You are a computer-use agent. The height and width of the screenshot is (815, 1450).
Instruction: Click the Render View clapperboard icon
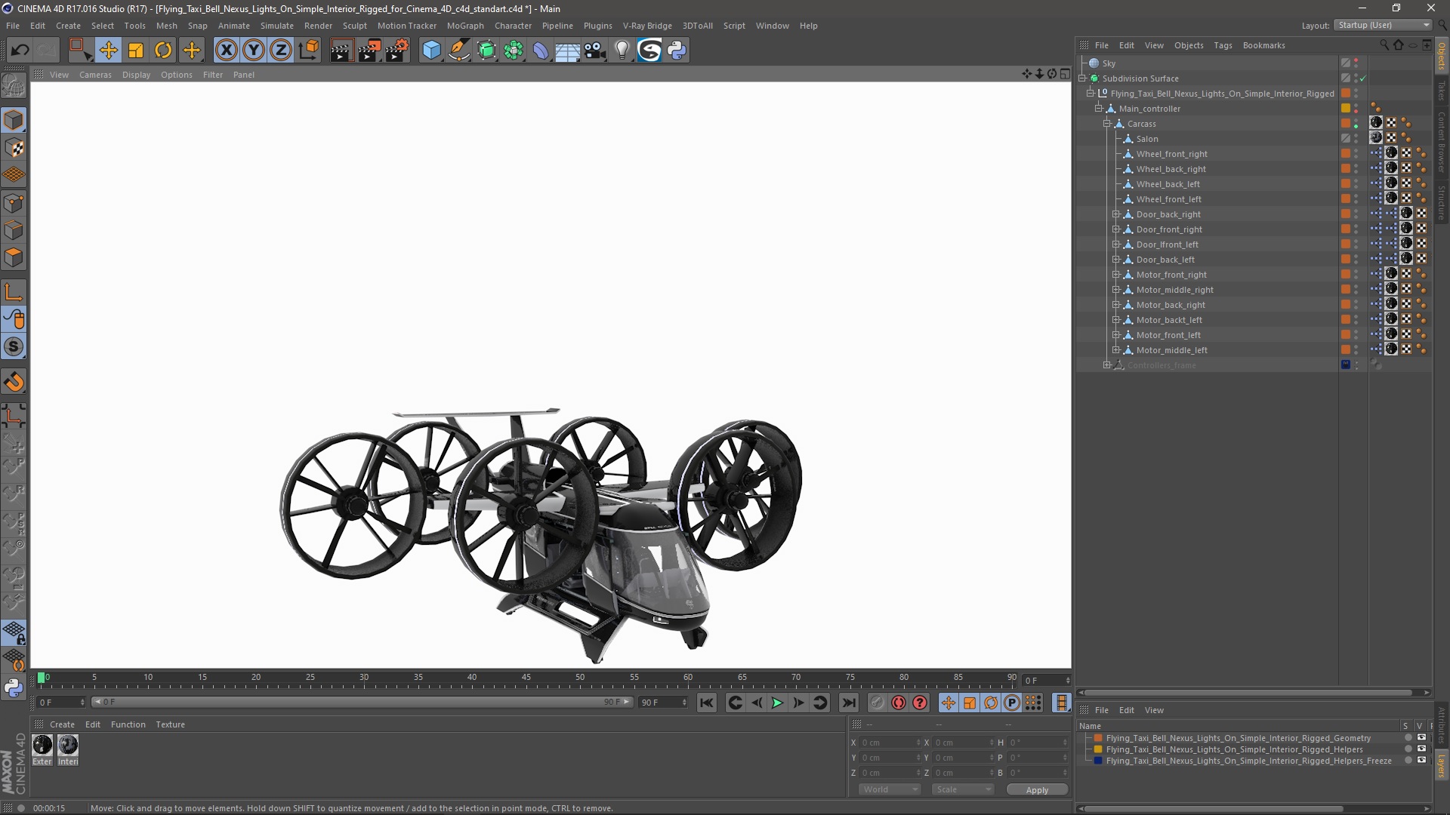pos(341,51)
